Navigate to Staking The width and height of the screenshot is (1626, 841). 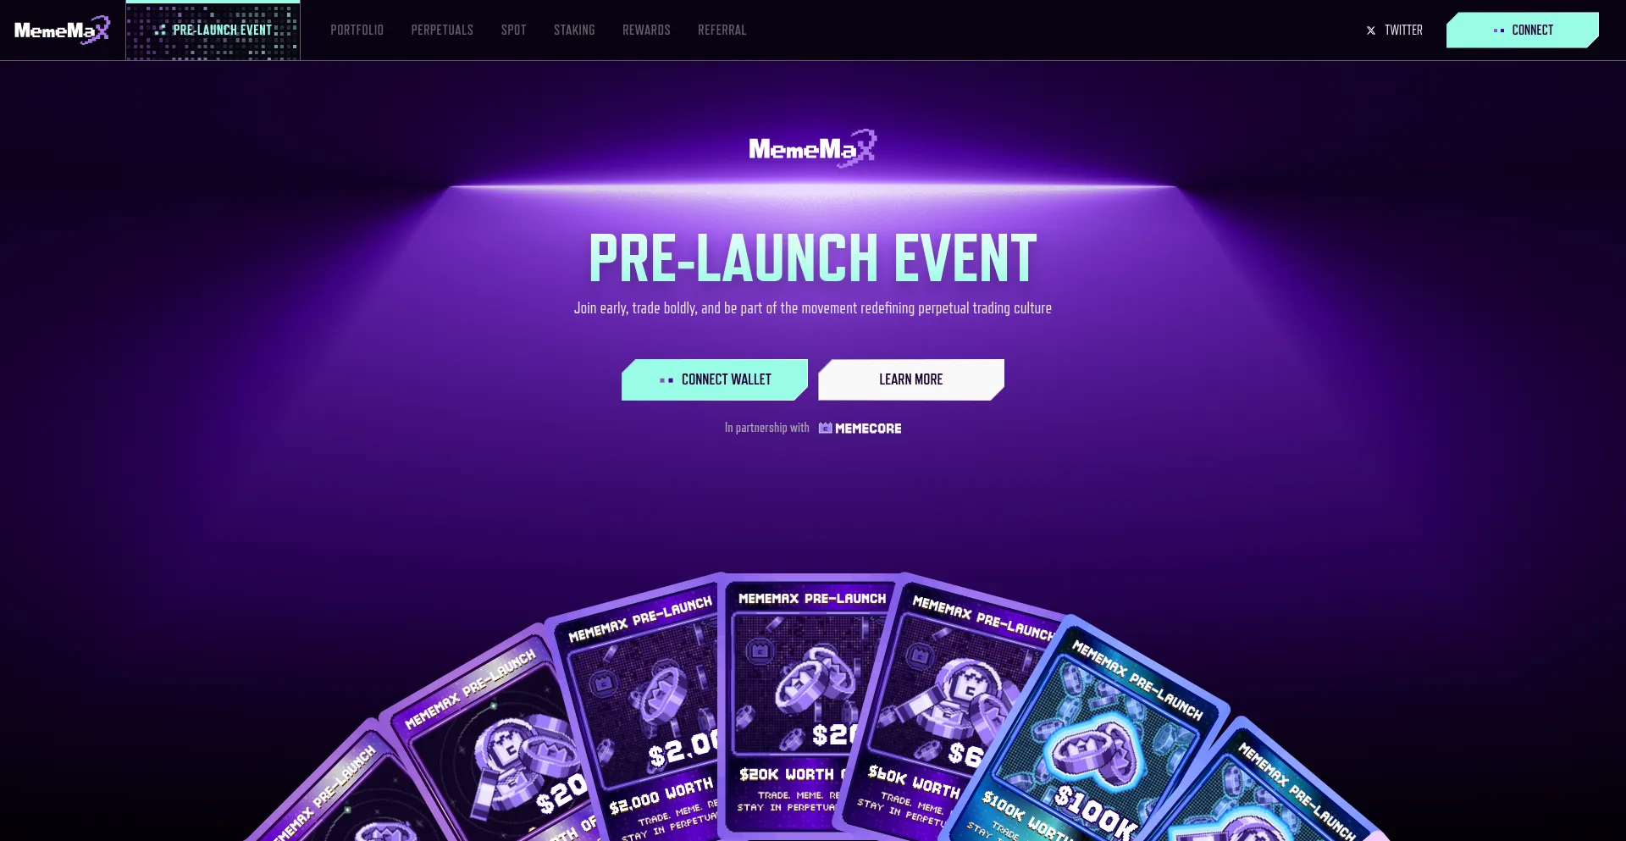(574, 30)
